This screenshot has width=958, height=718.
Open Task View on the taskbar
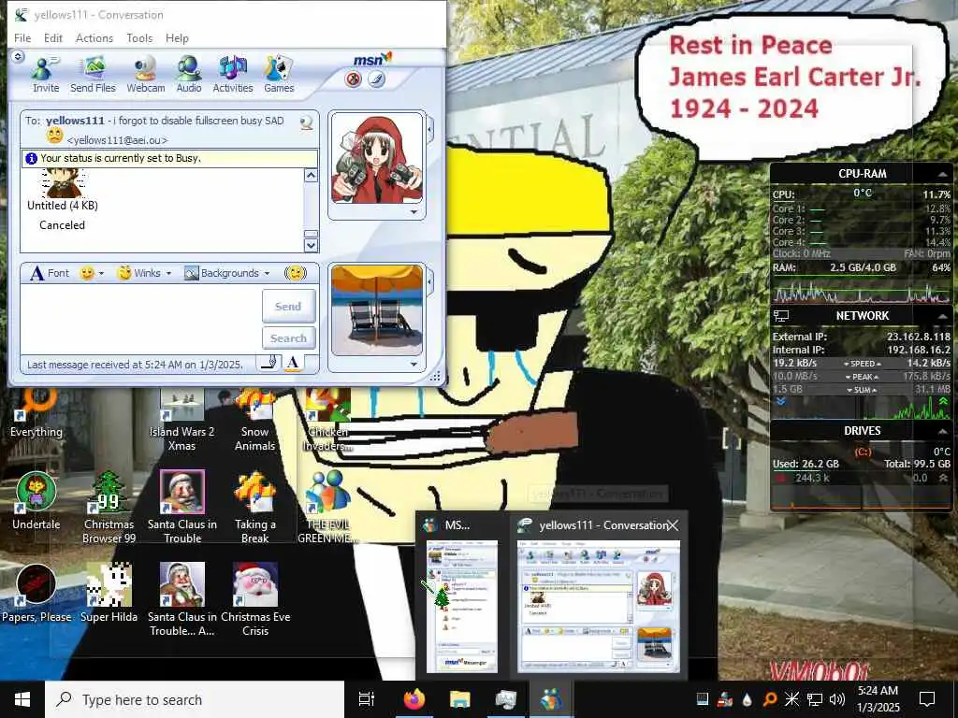coord(367,699)
